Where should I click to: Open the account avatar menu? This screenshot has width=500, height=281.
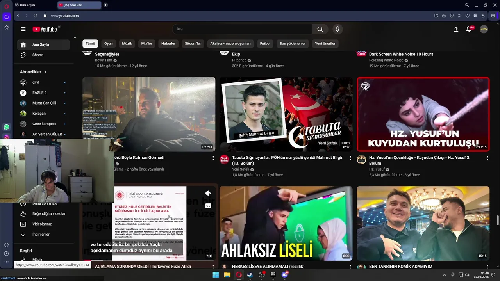484,29
